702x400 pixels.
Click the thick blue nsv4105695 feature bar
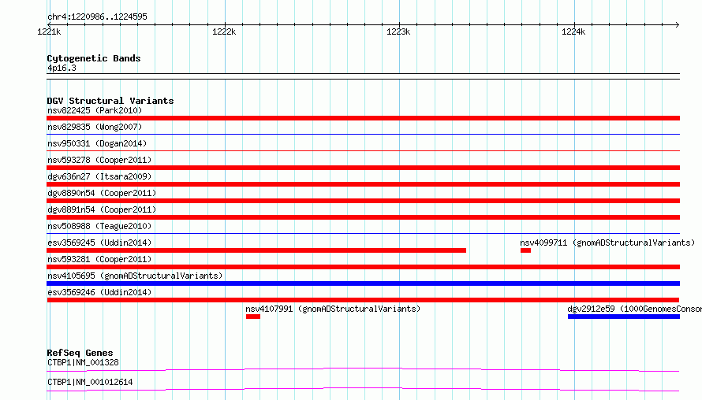click(363, 283)
